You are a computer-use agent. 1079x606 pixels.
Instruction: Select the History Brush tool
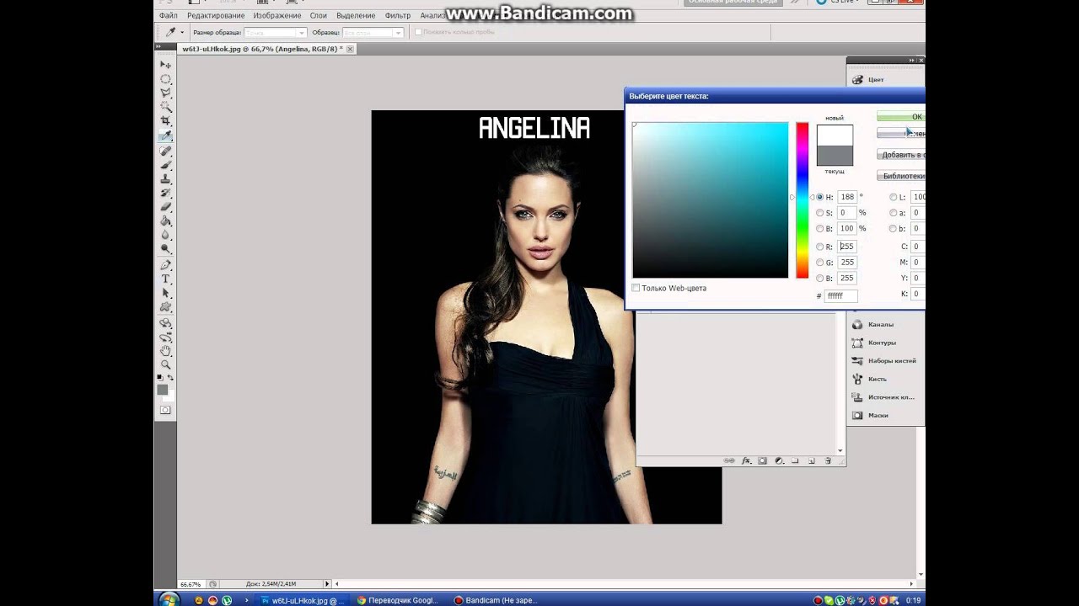(165, 194)
